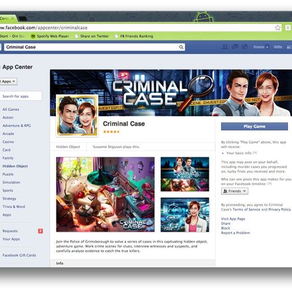Click the Hidden Object tag under app title

point(68,147)
